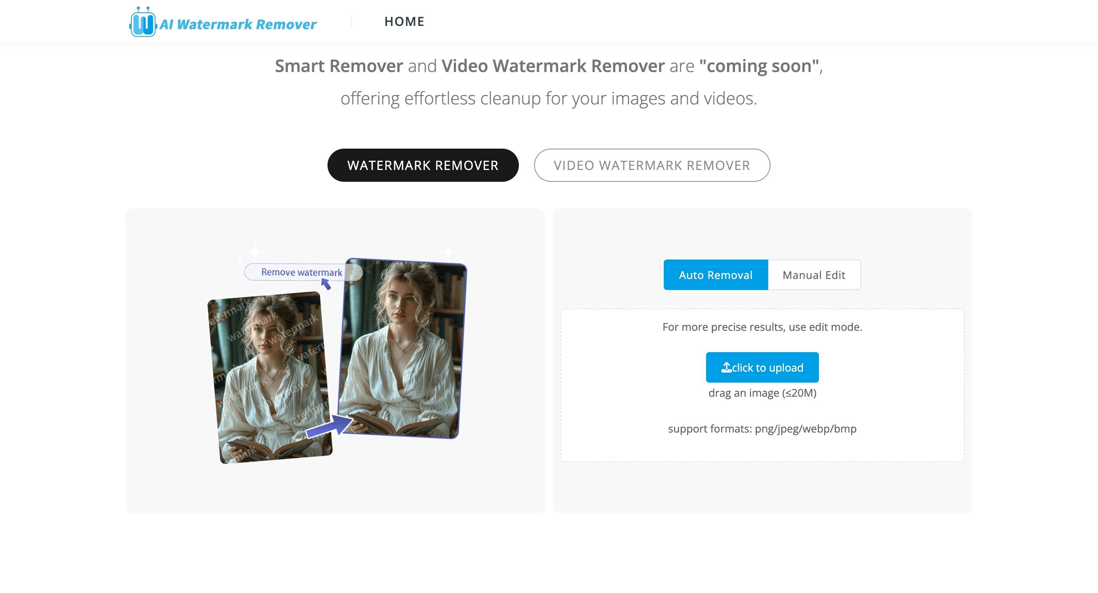This screenshot has width=1098, height=593.
Task: Click the bold Smart Remover heading text
Action: (339, 66)
